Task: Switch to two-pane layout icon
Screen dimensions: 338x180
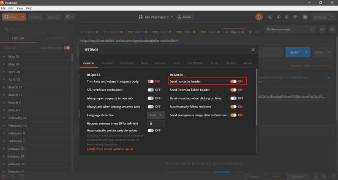Action: [316, 177]
